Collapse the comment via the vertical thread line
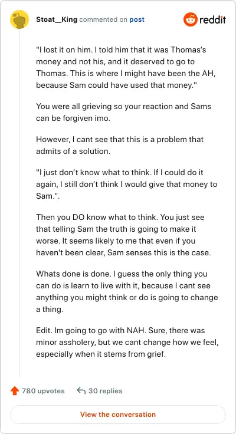 [x=19, y=203]
